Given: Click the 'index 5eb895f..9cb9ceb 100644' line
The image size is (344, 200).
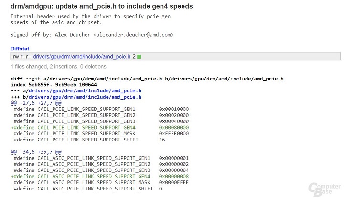Looking at the screenshot, I should pos(54,85).
